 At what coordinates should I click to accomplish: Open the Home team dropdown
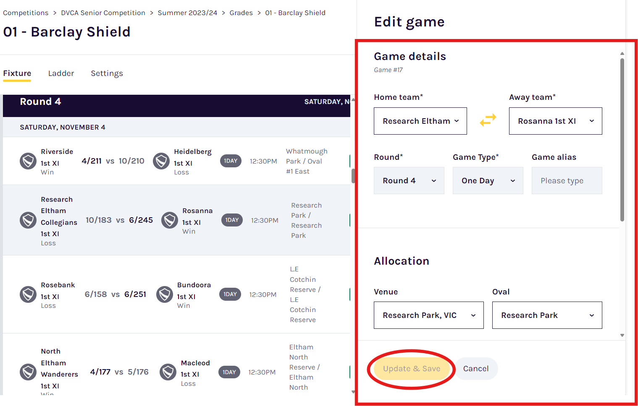(x=420, y=121)
